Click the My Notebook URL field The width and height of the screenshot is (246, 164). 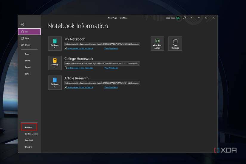click(102, 44)
